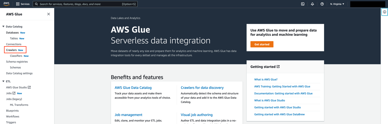This screenshot has width=388, height=124.
Task: Open AWS Glue Data Catalog feature link
Action: click(x=133, y=88)
